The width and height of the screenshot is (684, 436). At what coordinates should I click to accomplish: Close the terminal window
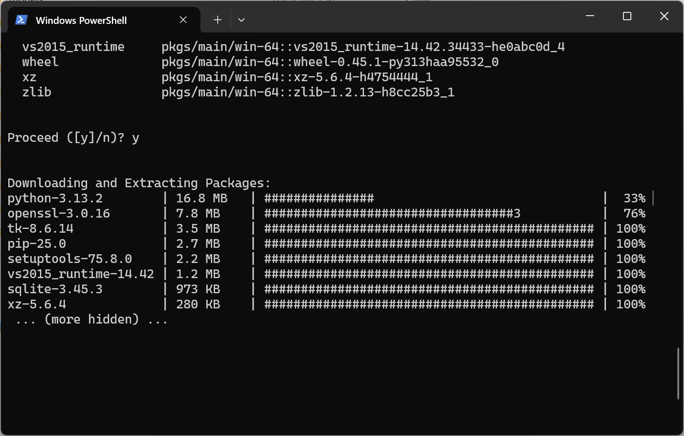click(664, 16)
